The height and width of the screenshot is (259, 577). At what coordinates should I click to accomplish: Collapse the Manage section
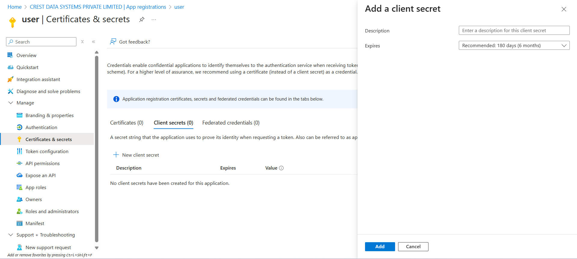11,103
